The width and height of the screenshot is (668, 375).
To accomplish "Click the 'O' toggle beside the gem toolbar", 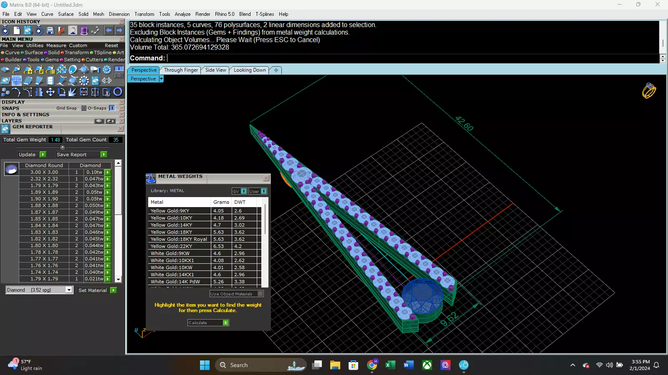I will pyautogui.click(x=119, y=75).
